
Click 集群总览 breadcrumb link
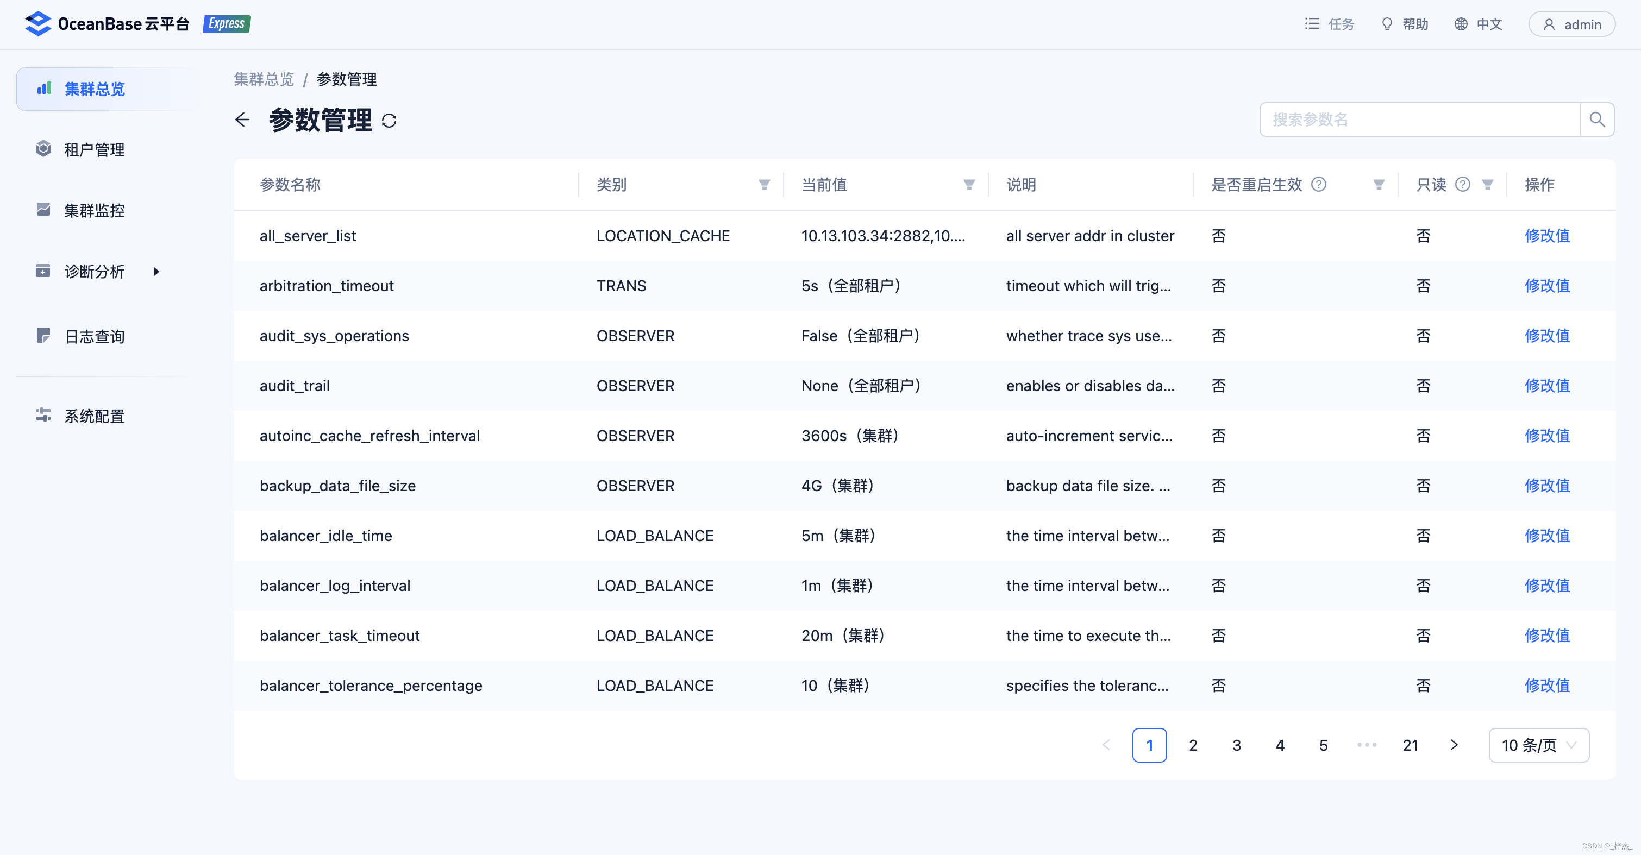click(x=264, y=80)
